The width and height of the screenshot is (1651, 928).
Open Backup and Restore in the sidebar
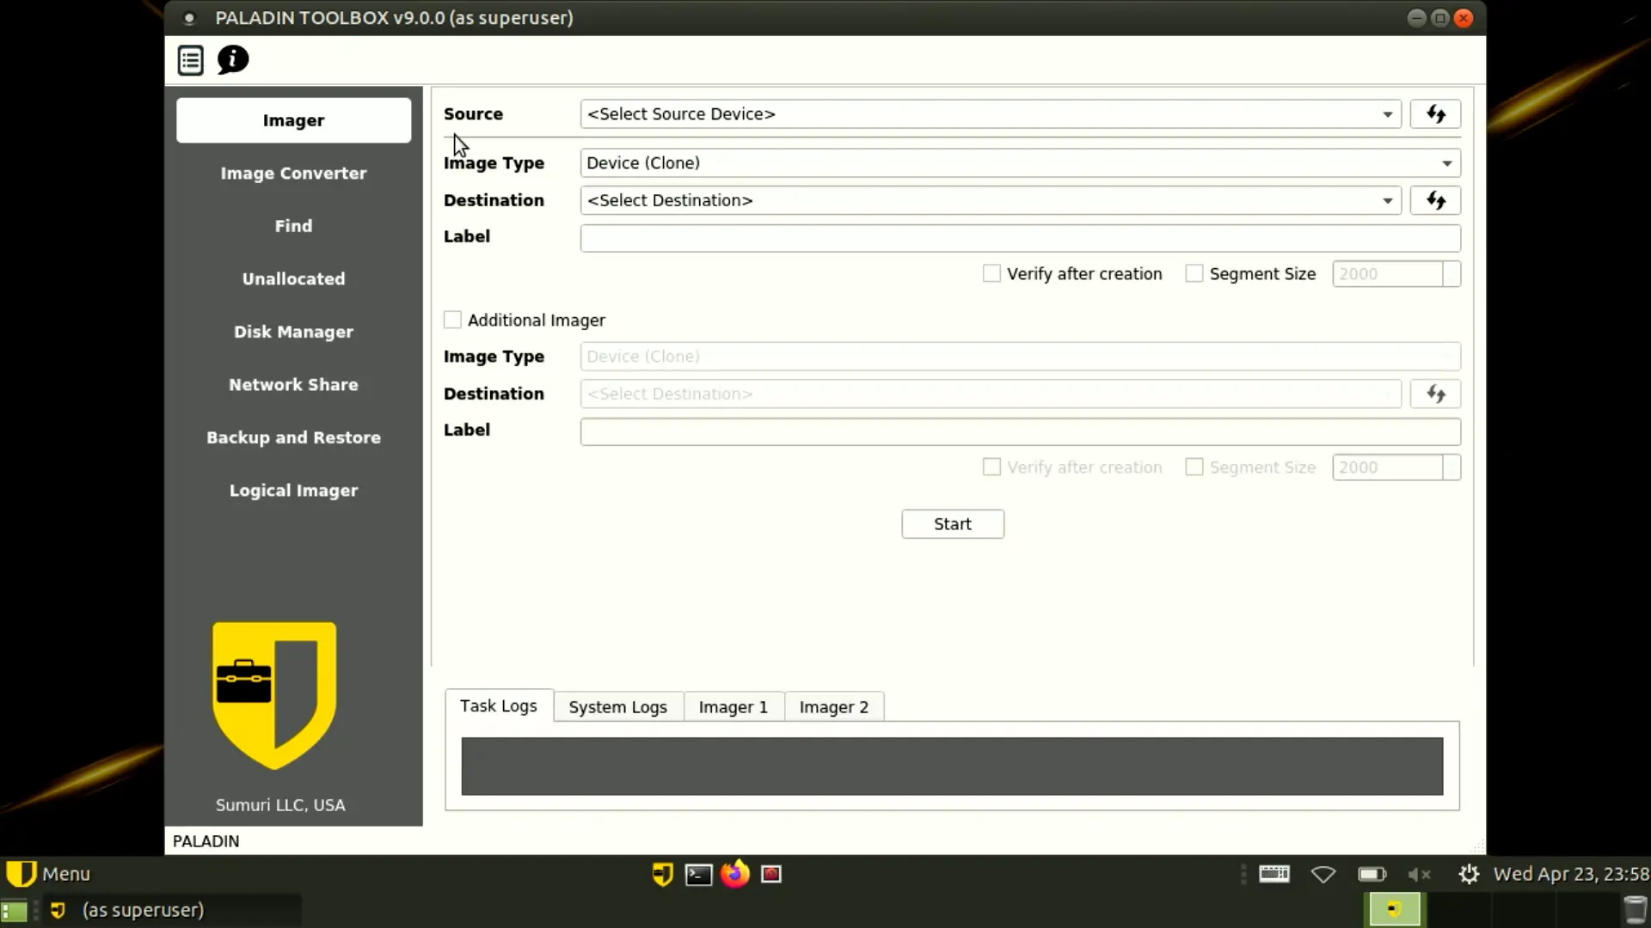point(293,437)
